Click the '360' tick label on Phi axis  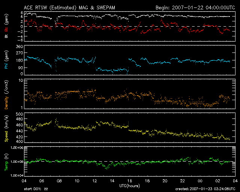pyautogui.click(x=19, y=46)
